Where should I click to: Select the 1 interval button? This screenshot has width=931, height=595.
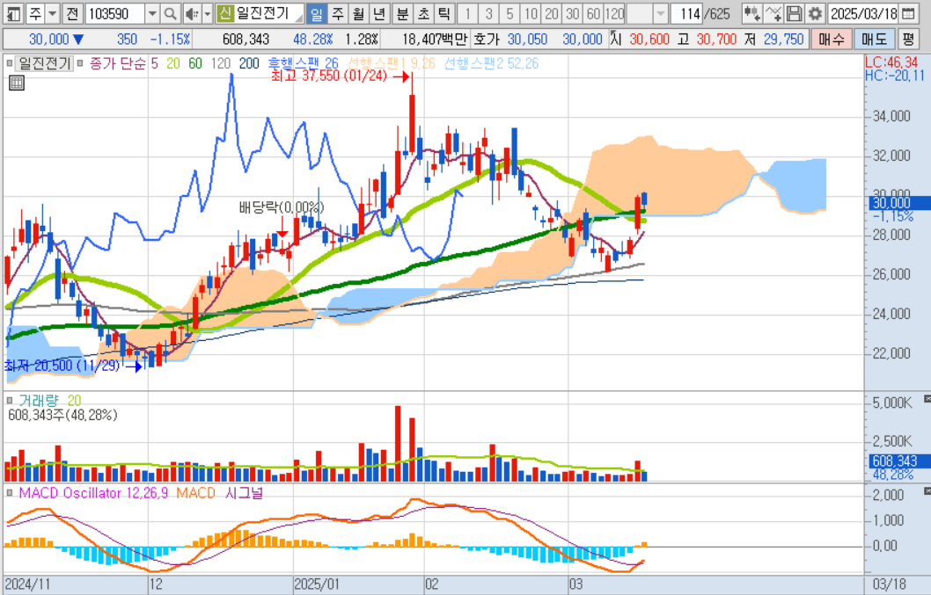coord(468,13)
